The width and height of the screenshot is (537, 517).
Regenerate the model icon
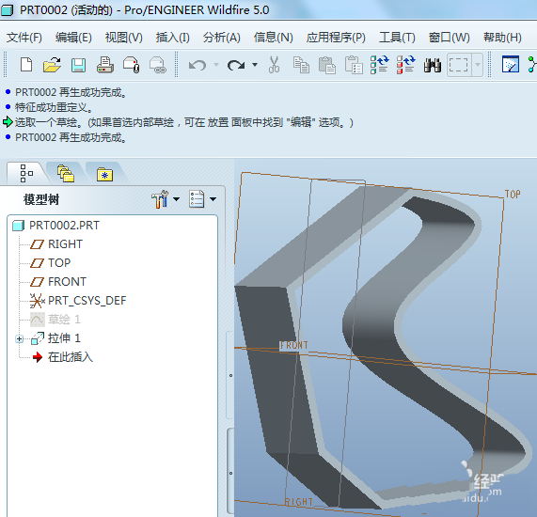[379, 64]
